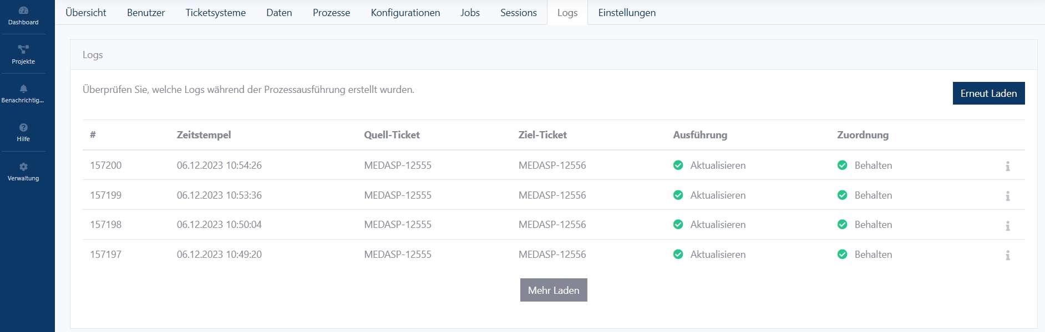The image size is (1045, 332).
Task: Show info for log 157199
Action: [1007, 196]
